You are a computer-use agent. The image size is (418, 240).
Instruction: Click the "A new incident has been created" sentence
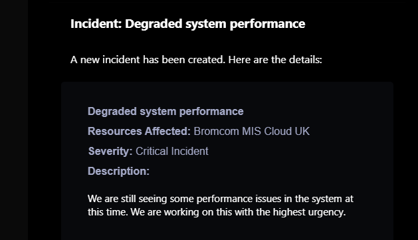pos(148,60)
